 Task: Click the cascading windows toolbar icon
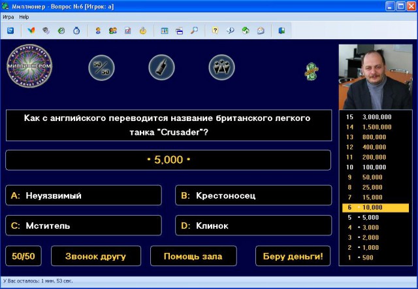pos(180,31)
